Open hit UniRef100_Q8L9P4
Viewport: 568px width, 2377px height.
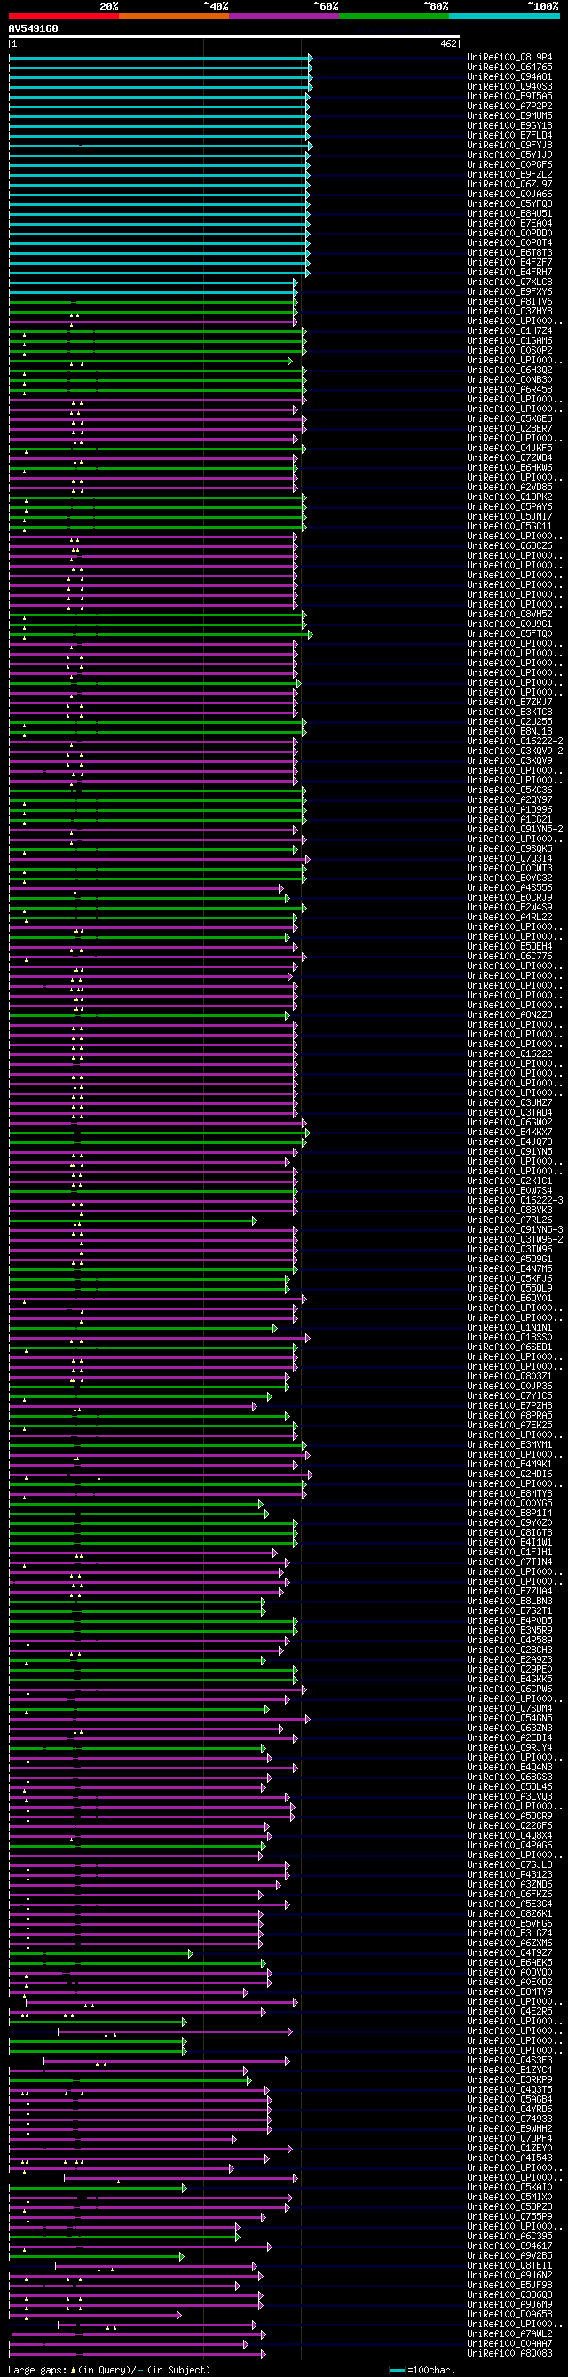coord(510,57)
